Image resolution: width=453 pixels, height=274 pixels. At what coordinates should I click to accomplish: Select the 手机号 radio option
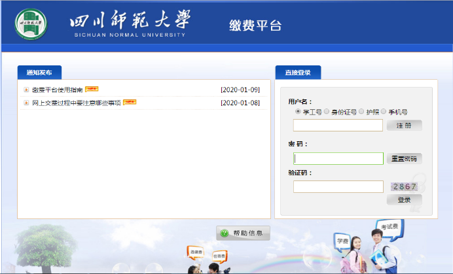coord(384,111)
